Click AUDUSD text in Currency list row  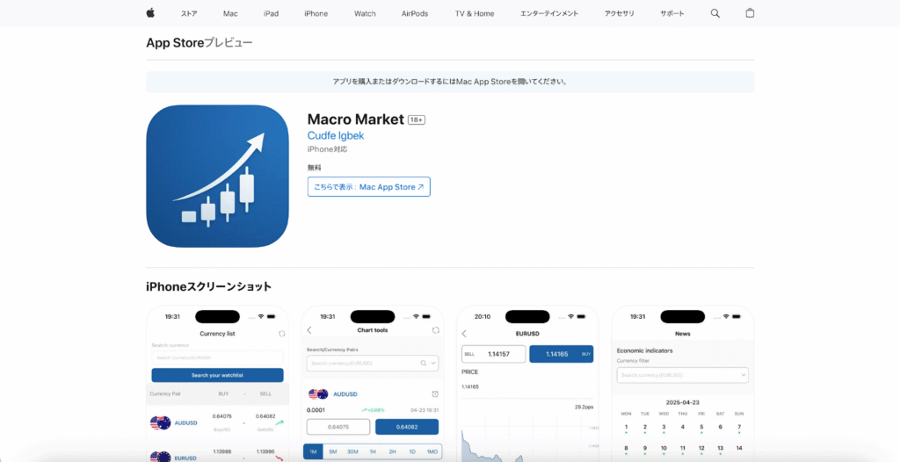coord(186,423)
